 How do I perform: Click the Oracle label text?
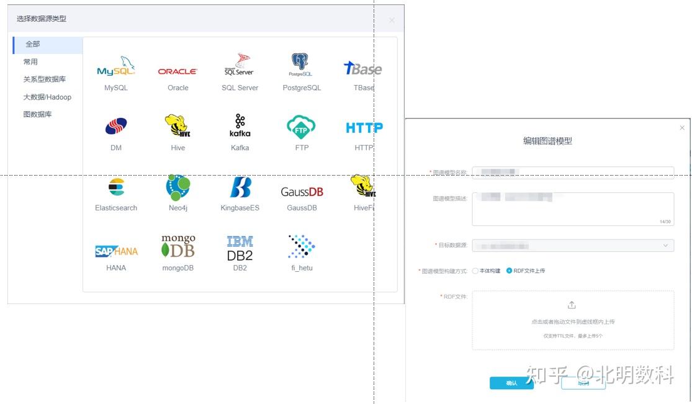pyautogui.click(x=178, y=88)
